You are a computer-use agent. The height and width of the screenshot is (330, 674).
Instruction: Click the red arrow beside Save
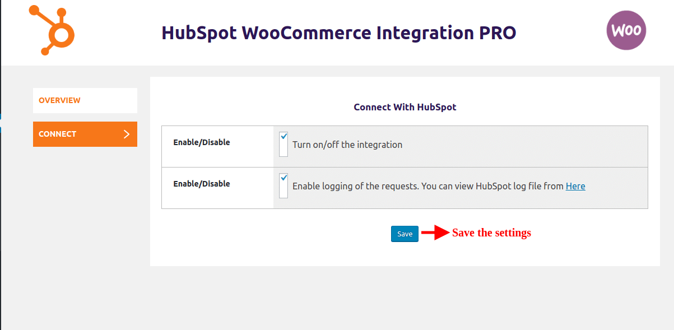(435, 233)
